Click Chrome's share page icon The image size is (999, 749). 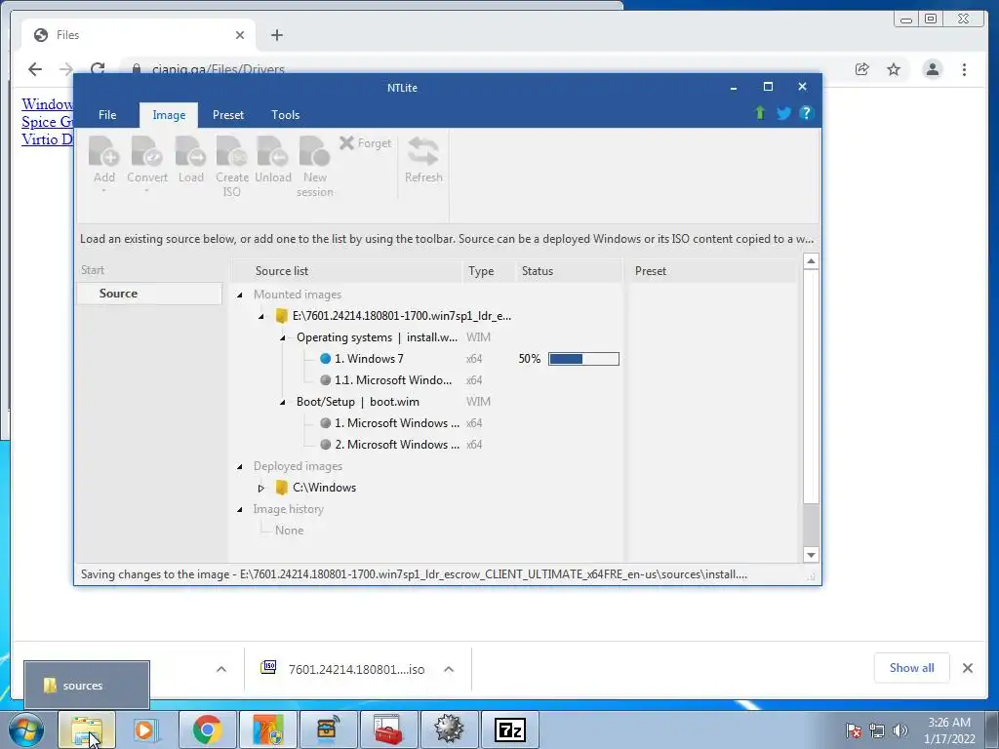coord(862,69)
